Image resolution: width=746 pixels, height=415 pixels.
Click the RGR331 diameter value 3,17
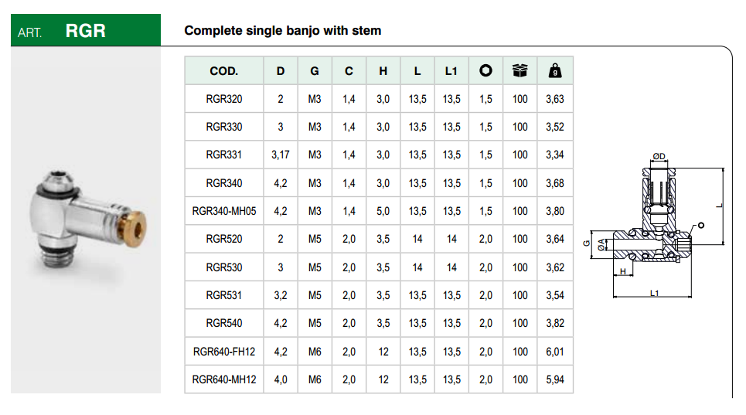pyautogui.click(x=281, y=155)
